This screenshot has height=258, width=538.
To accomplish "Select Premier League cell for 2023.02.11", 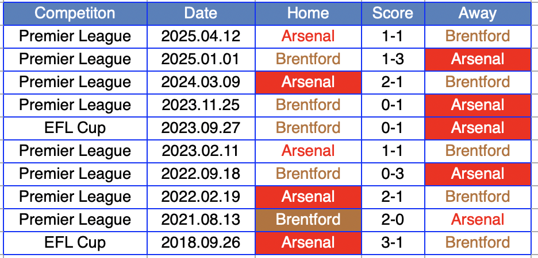I will [75, 151].
